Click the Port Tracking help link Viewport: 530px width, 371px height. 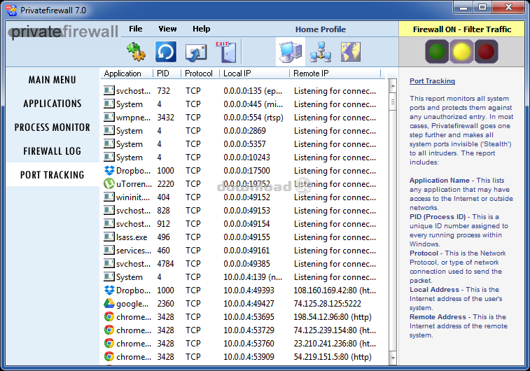432,81
